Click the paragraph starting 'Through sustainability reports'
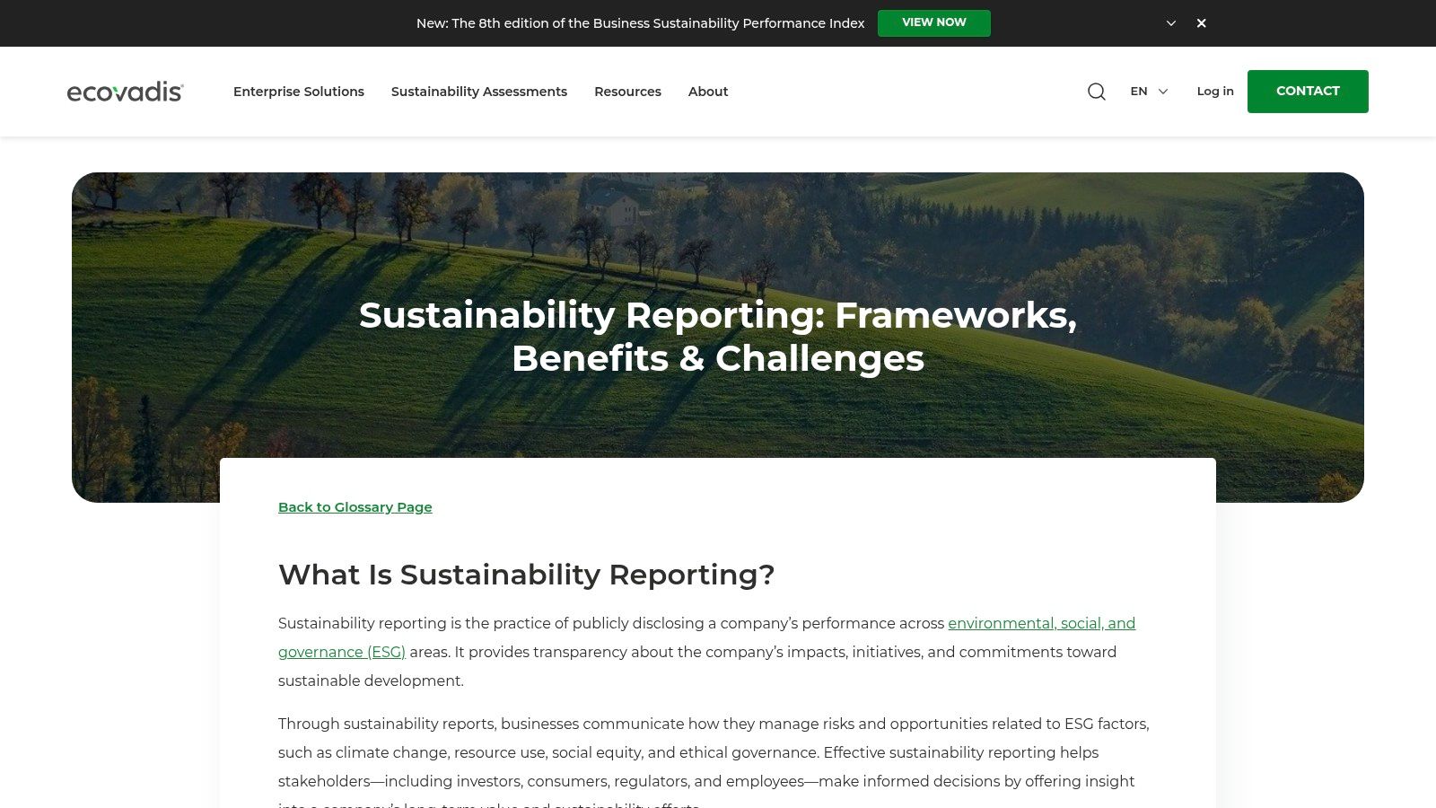 pos(714,752)
